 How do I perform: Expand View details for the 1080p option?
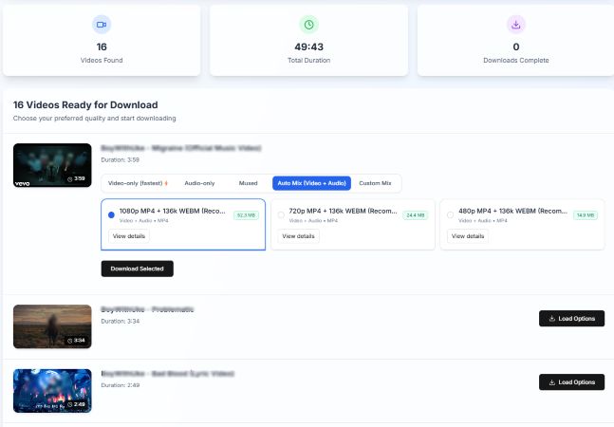click(x=128, y=235)
